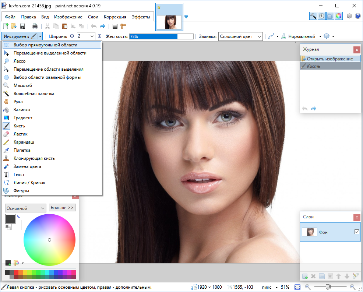The width and height of the screenshot is (363, 292).
Task: Click the Save icon in toolbar
Action: coord(22,26)
